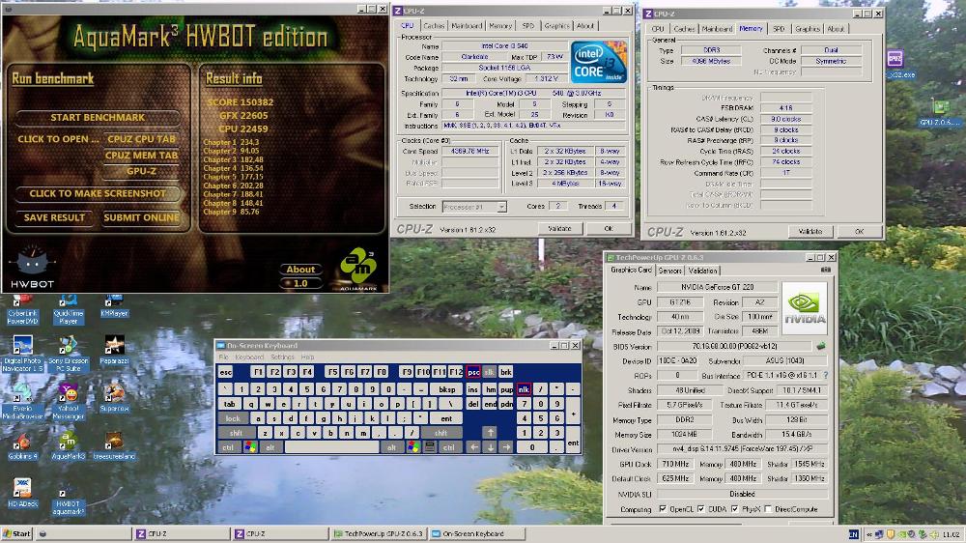Select TechPowerUp GPU-Z taskbar button
966x543 pixels.
tap(380, 534)
